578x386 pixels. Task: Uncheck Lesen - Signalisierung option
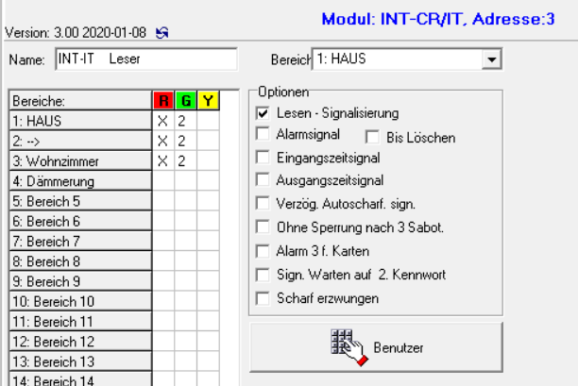263,113
